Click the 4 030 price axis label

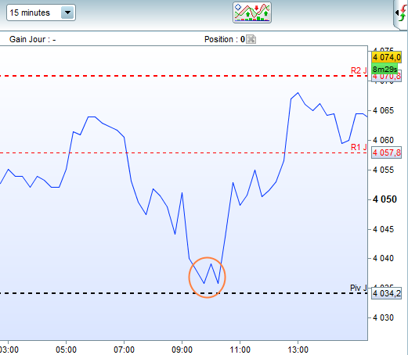(383, 317)
